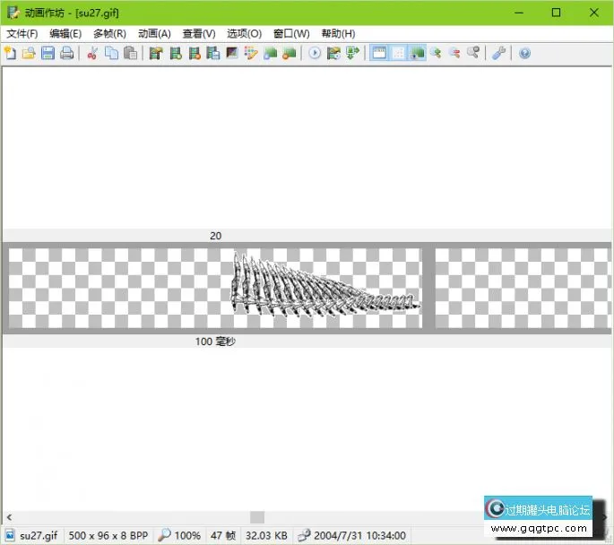Click the delete frame icon with orange mark

click(x=195, y=53)
